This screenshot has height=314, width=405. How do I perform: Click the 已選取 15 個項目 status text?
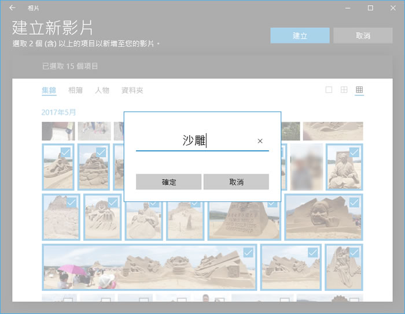[70, 66]
